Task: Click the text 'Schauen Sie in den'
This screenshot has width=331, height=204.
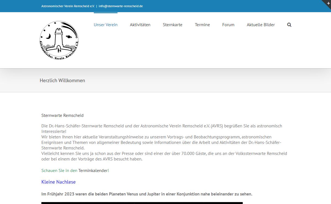Action: [x=59, y=171]
